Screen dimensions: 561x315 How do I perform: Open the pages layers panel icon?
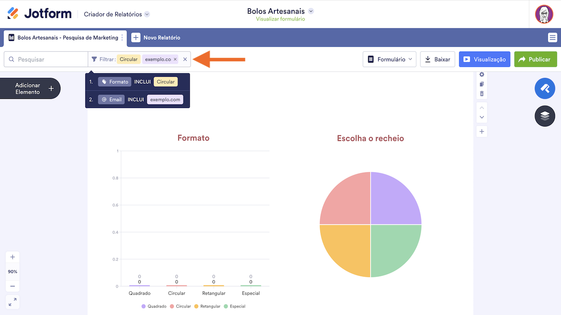(544, 116)
